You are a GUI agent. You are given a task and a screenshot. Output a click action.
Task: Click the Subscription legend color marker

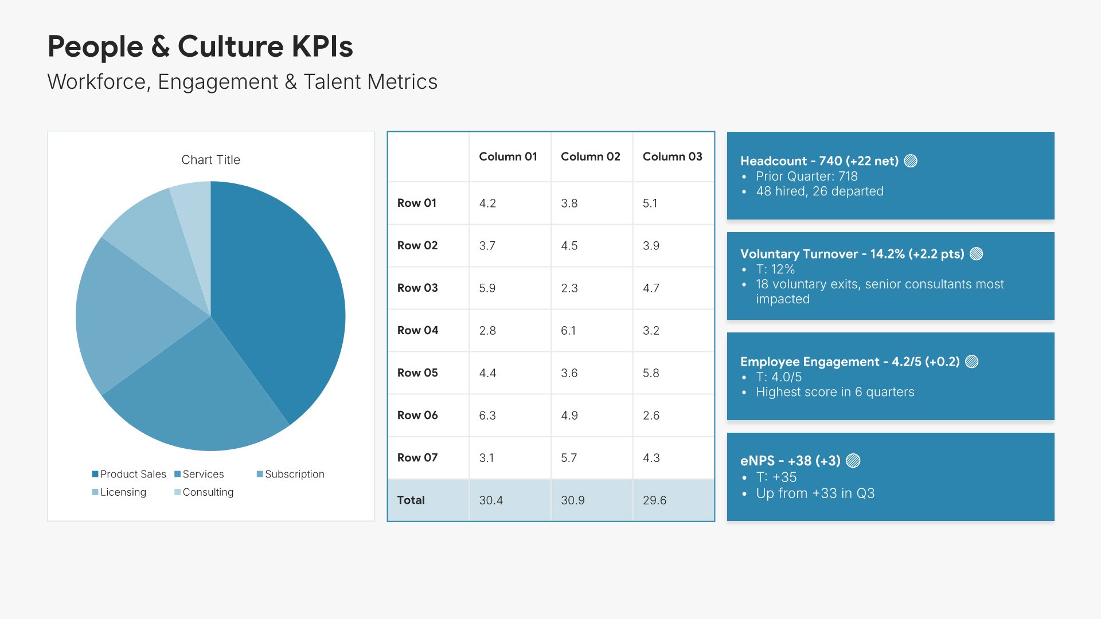(x=260, y=474)
